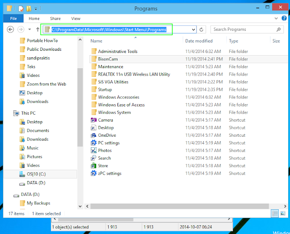Select the Maintenance folder
This screenshot has height=234, width=290.
click(110, 67)
